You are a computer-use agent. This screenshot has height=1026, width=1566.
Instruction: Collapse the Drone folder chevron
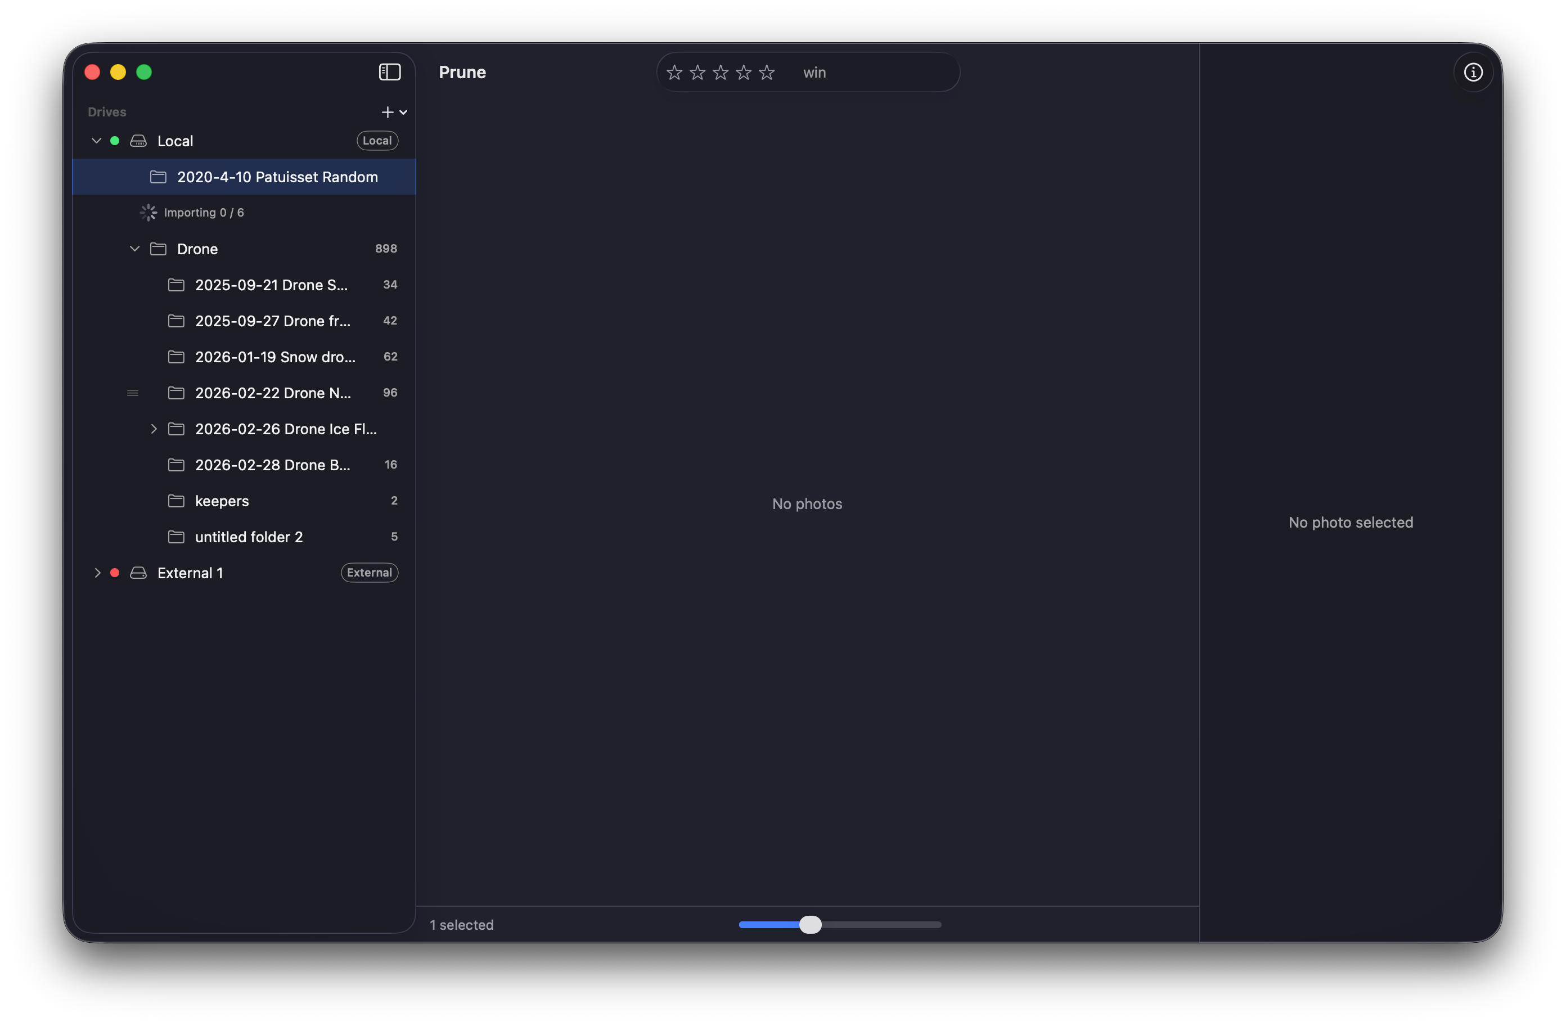(134, 249)
